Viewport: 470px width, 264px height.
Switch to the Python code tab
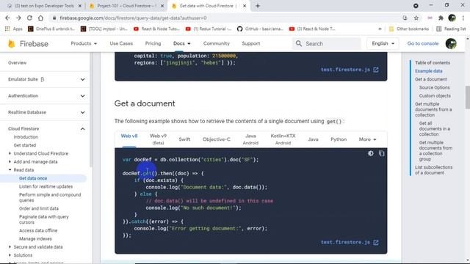(x=339, y=139)
